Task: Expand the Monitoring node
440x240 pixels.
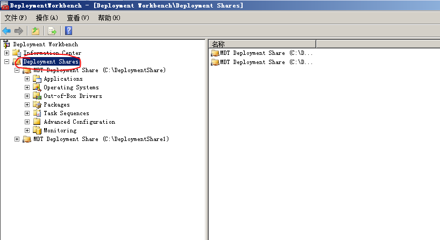Action: tap(27, 131)
